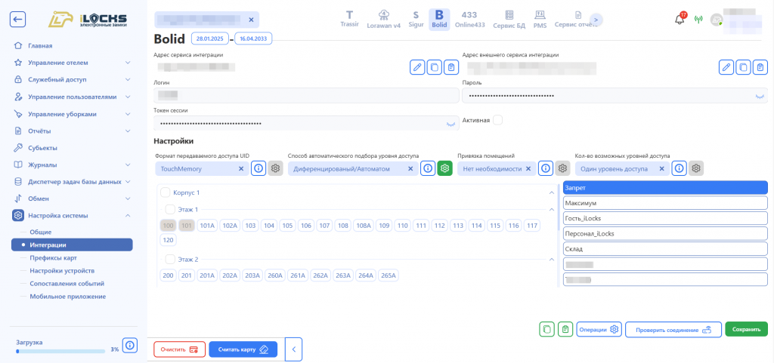Collapse the Корпус 1 section chevron
The image size is (774, 363).
[x=551, y=192]
